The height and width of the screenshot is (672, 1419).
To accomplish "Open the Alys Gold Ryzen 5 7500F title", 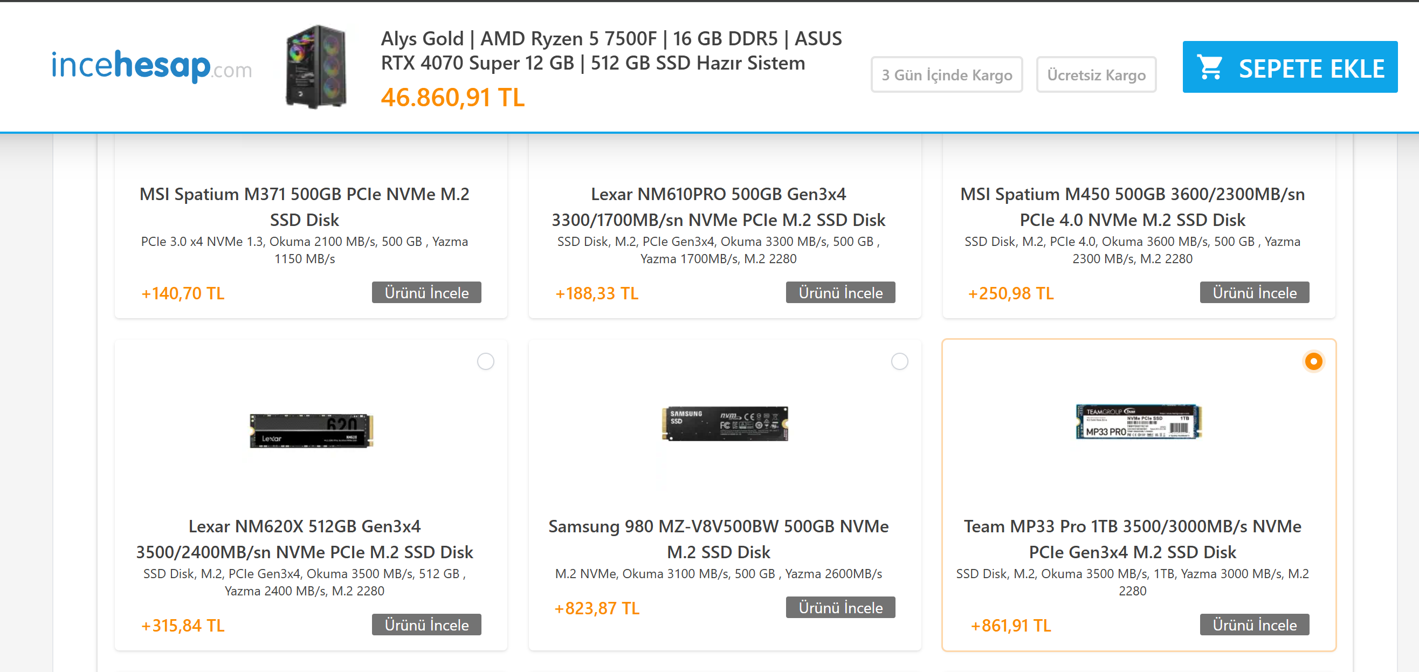I will [x=611, y=51].
